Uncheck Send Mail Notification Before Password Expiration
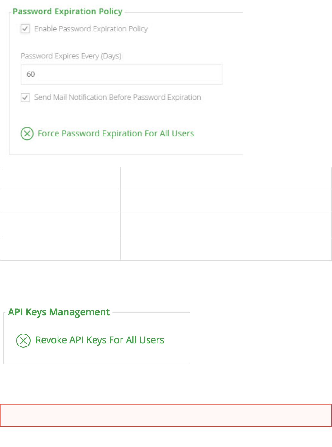Image resolution: width=332 pixels, height=447 pixels. [25, 97]
